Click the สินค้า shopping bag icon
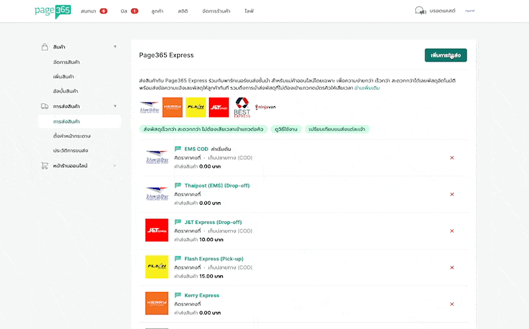Viewport: 529px width, 329px height. [x=45, y=47]
